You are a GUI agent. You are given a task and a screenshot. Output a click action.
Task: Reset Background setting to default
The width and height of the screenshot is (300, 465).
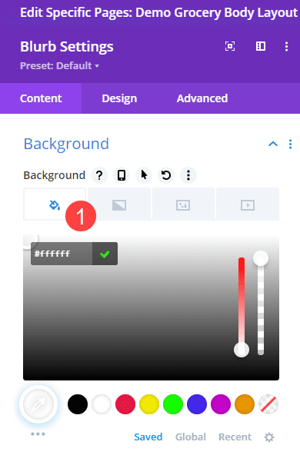point(166,175)
